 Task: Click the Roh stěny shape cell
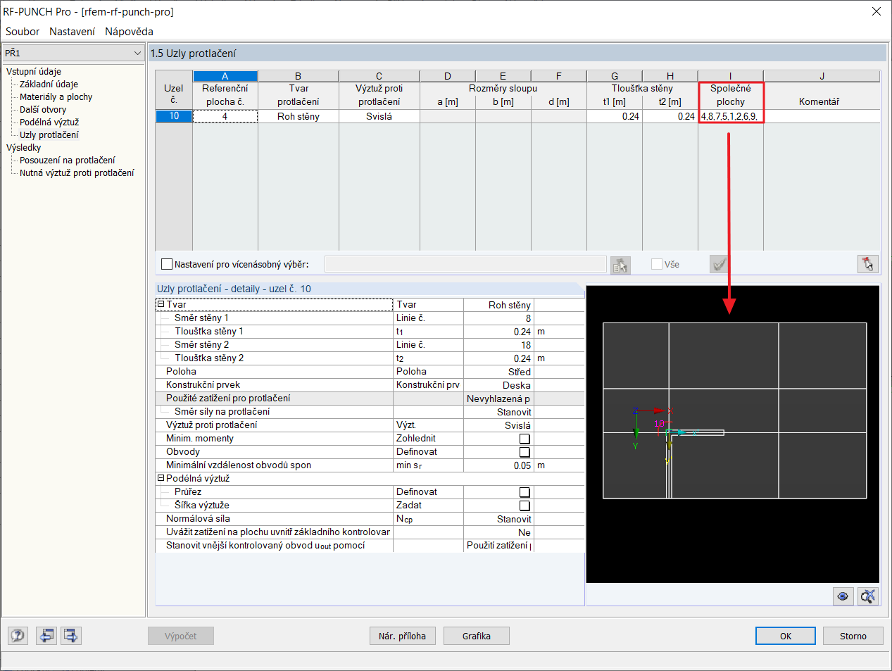coord(299,116)
